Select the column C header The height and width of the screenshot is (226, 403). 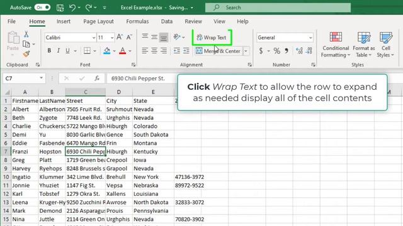pyautogui.click(x=86, y=92)
